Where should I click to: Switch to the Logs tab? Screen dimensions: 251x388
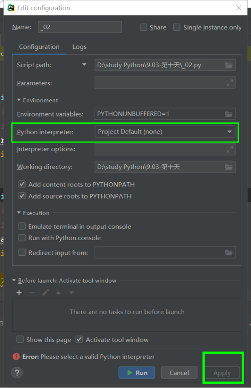[x=79, y=47]
